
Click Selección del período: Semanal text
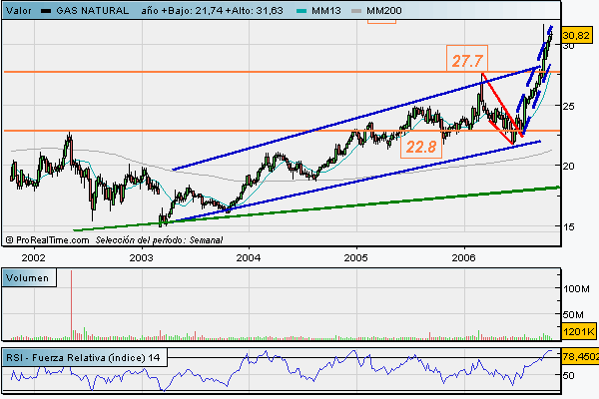pyautogui.click(x=159, y=240)
